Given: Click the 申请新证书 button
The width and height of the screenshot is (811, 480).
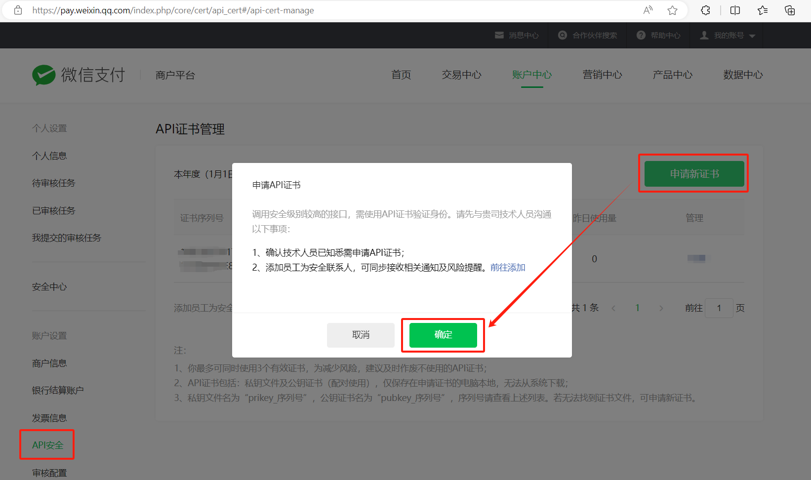Looking at the screenshot, I should pos(694,174).
